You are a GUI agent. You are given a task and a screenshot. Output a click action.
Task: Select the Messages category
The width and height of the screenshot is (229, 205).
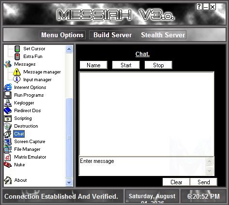click(25, 64)
